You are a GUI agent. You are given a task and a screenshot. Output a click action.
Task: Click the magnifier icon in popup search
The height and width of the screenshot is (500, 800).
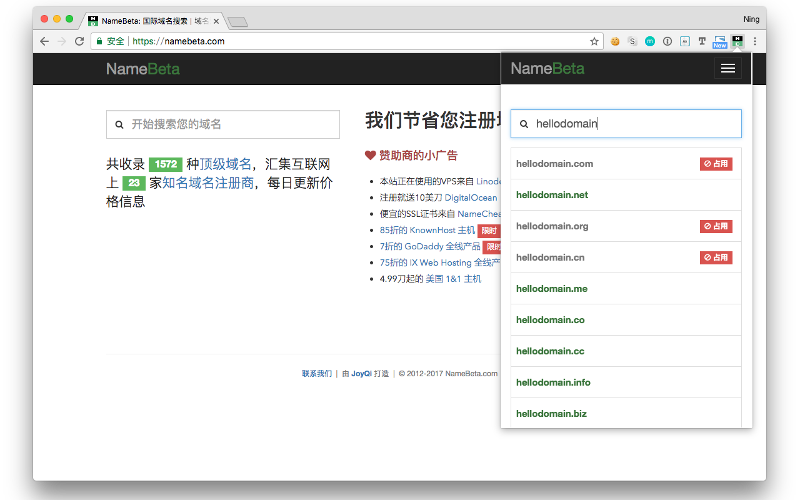coord(524,124)
